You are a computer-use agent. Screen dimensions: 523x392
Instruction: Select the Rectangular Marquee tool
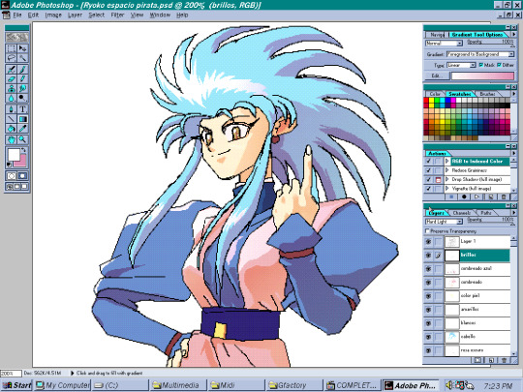tap(12, 48)
